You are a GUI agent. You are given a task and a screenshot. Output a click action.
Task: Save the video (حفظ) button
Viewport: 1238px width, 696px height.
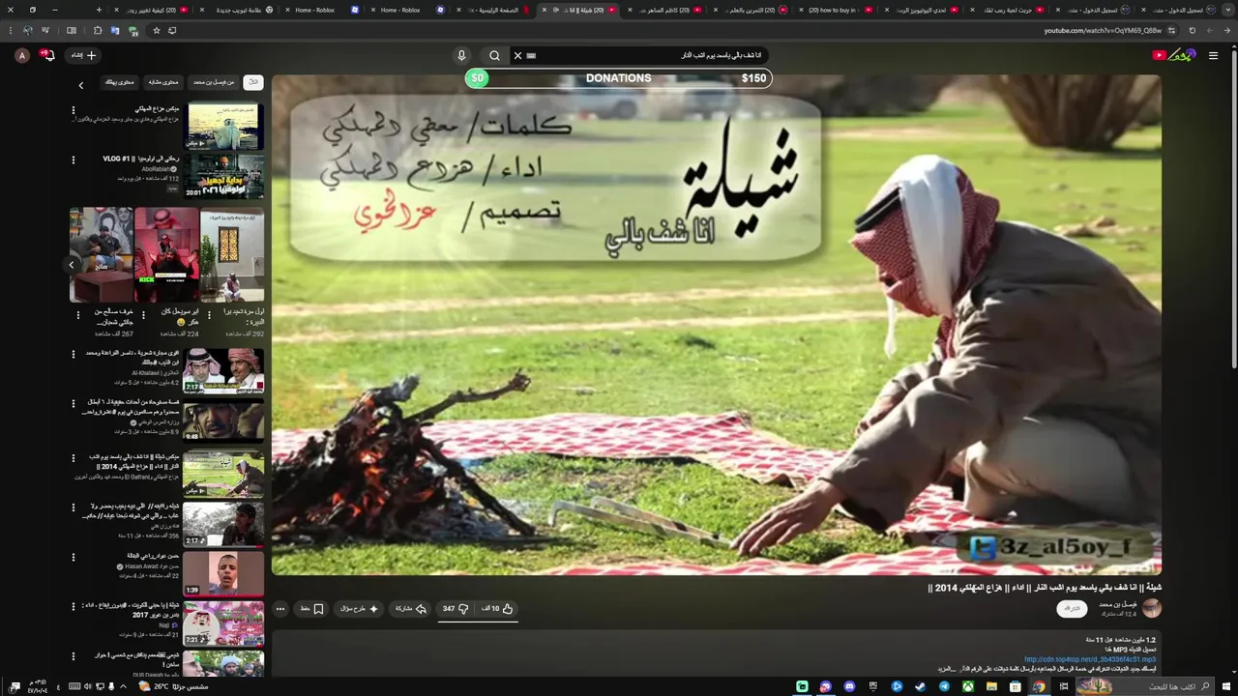click(x=311, y=609)
